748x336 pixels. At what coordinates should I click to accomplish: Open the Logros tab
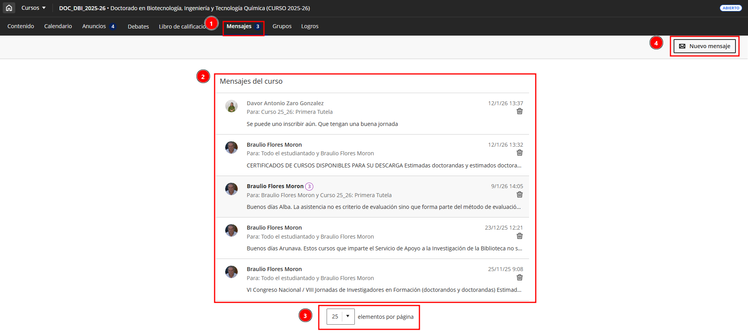coord(310,26)
